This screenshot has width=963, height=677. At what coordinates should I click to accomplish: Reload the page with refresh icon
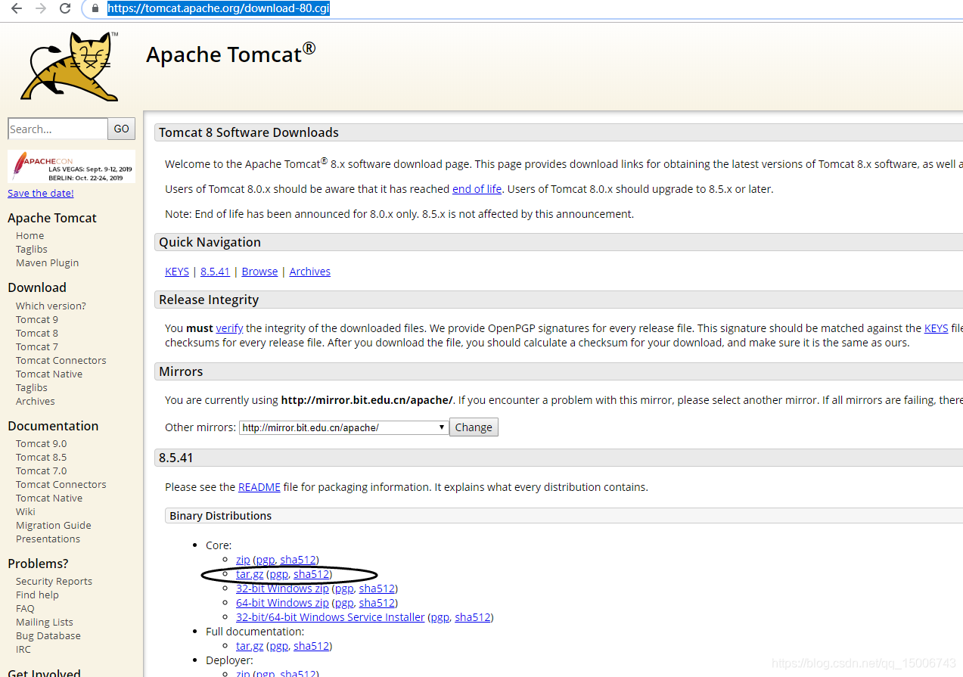[x=65, y=8]
